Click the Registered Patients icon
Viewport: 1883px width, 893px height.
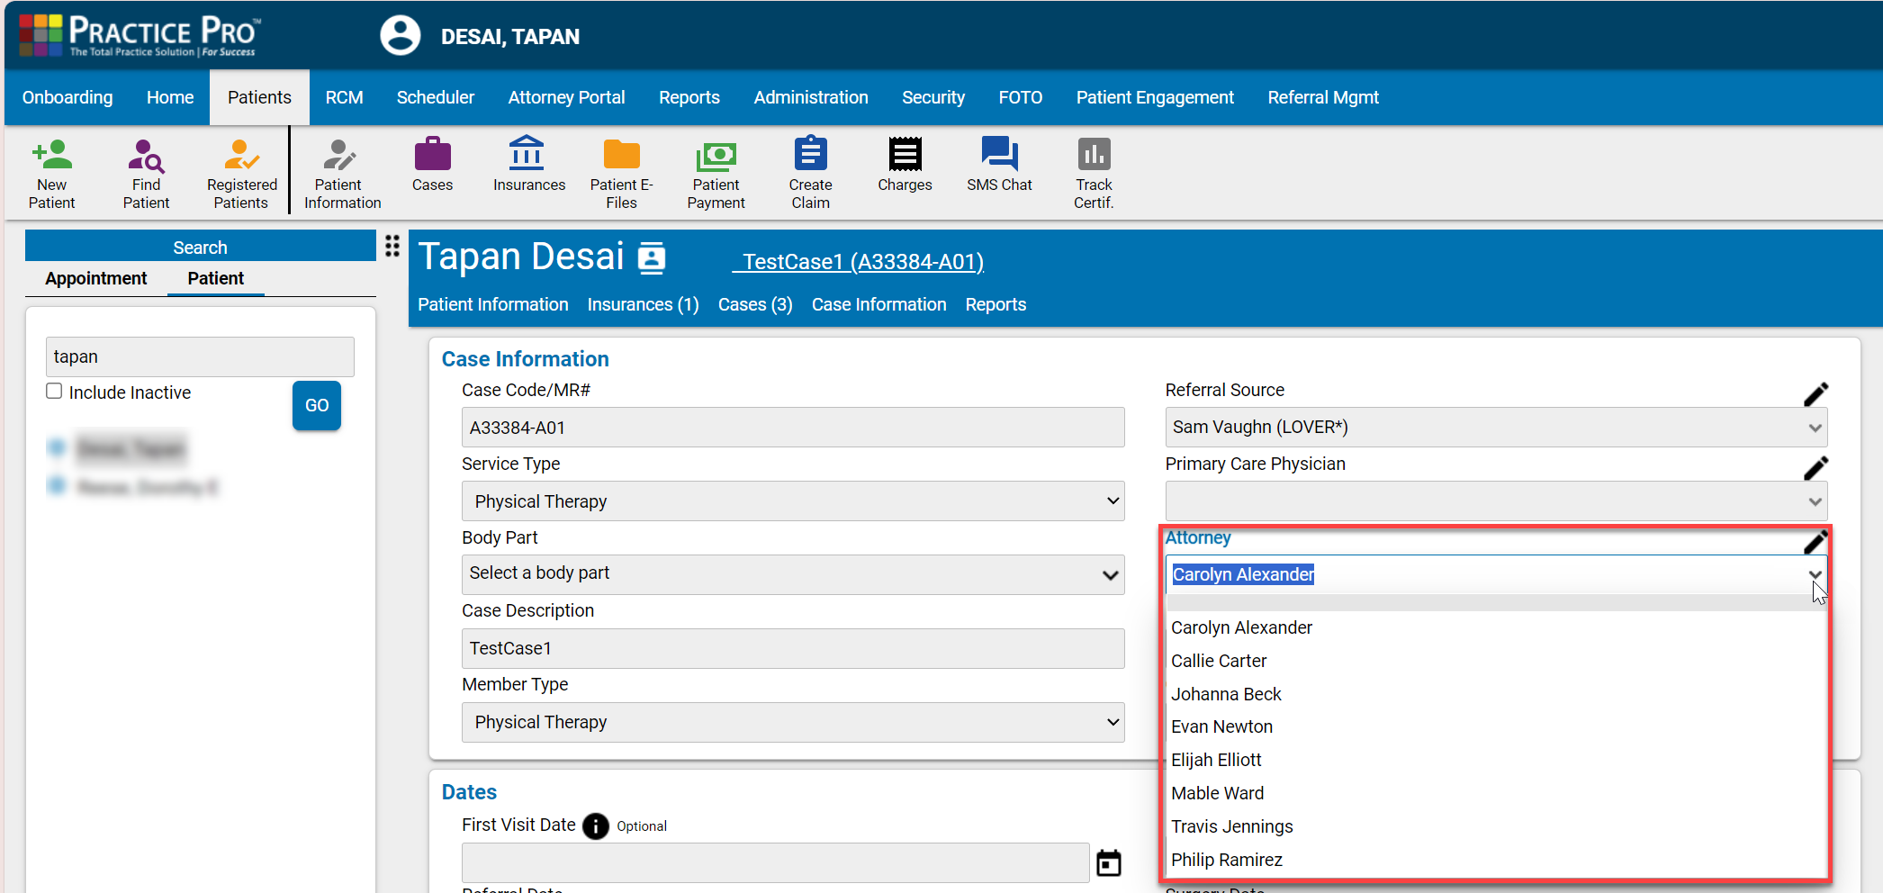tap(240, 171)
